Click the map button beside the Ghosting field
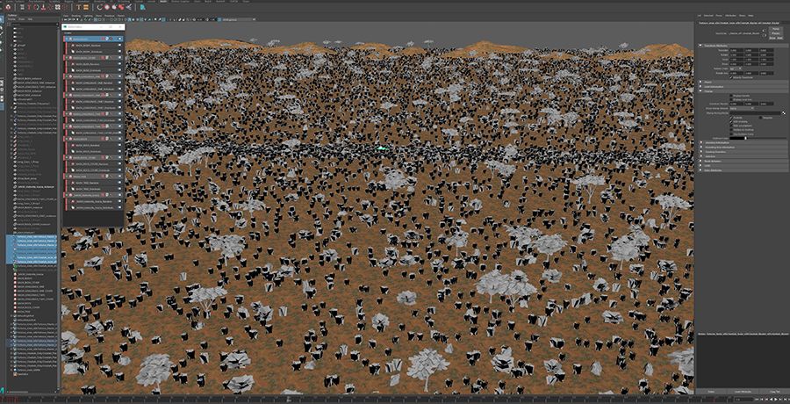Image resolution: width=790 pixels, height=404 pixels. [782, 112]
